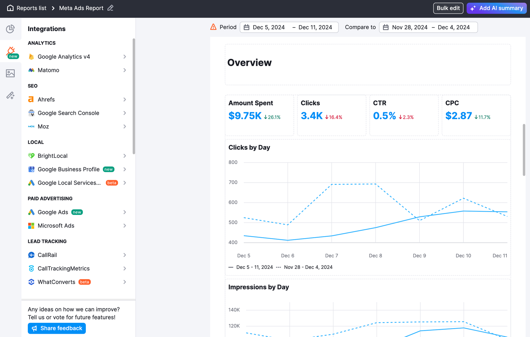The image size is (530, 337).
Task: Expand the Google Analytics v4 chevron
Action: coord(125,57)
